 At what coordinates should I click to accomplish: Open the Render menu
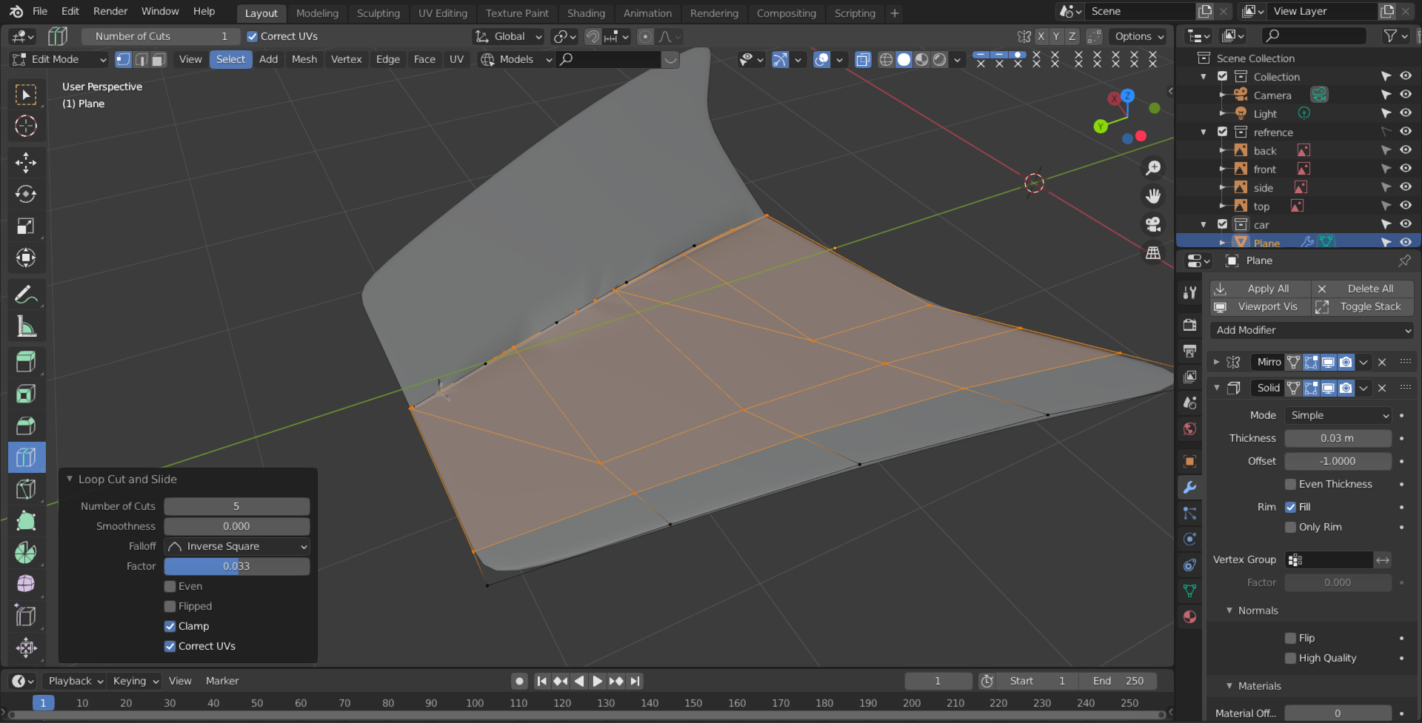point(110,11)
